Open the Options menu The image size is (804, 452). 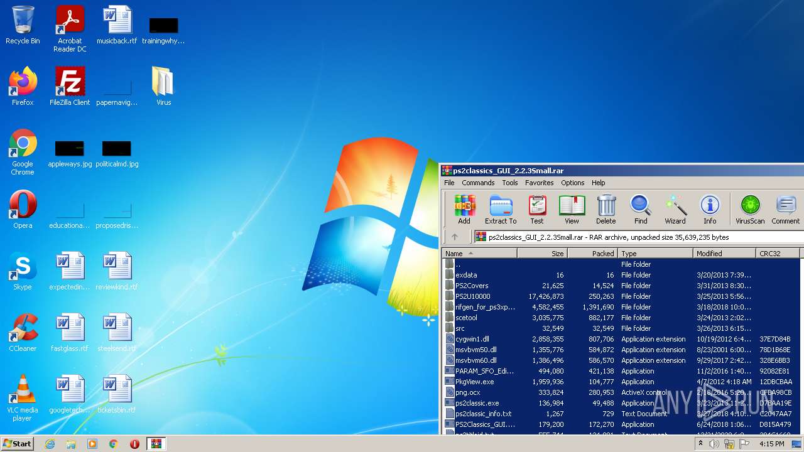click(x=573, y=183)
